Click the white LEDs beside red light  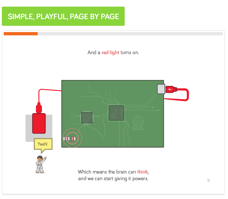pyautogui.click(x=66, y=139)
